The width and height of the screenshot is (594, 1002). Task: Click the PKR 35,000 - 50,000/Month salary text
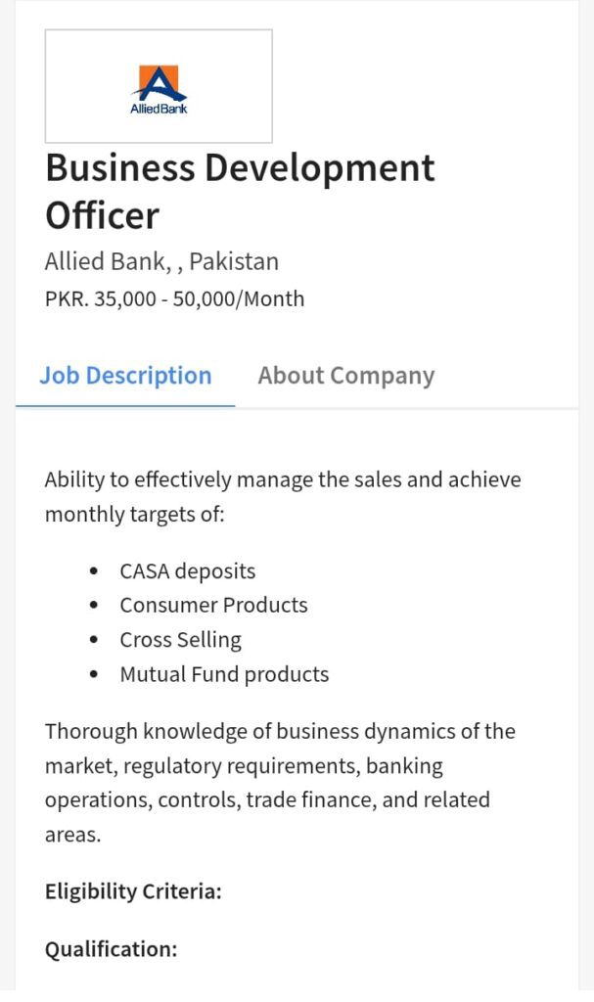[x=174, y=298]
